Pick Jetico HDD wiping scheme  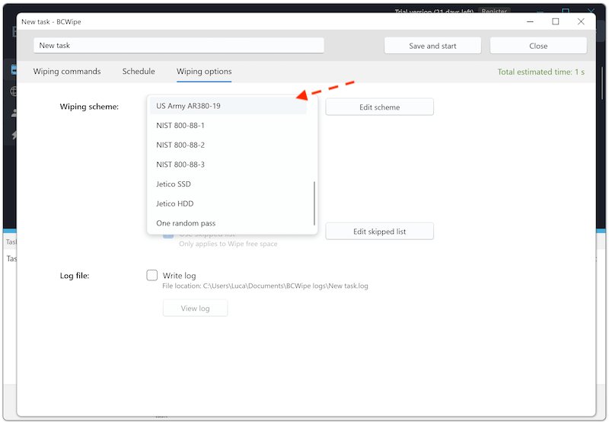(x=228, y=203)
